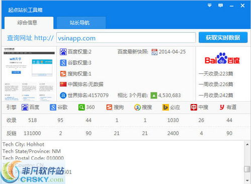
Task: Click the 获取实时数据 button
Action: coord(223,38)
